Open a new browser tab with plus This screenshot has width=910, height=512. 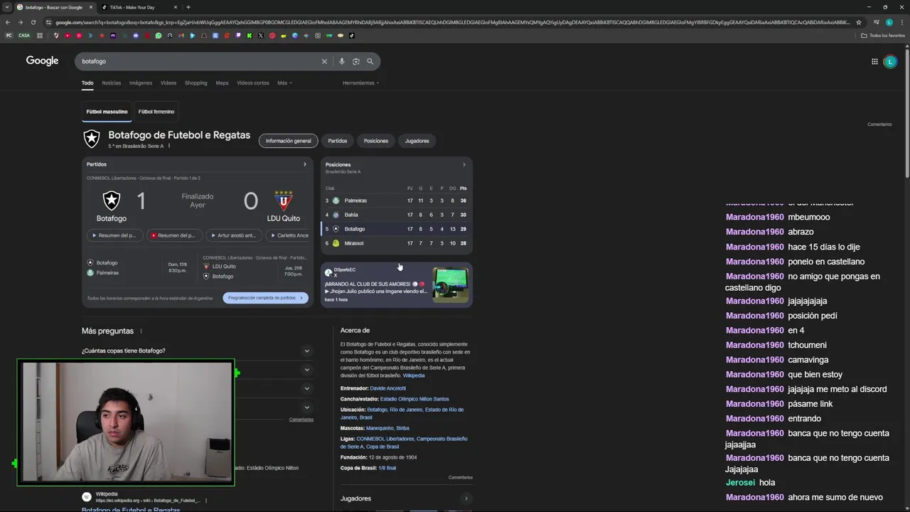tap(188, 7)
